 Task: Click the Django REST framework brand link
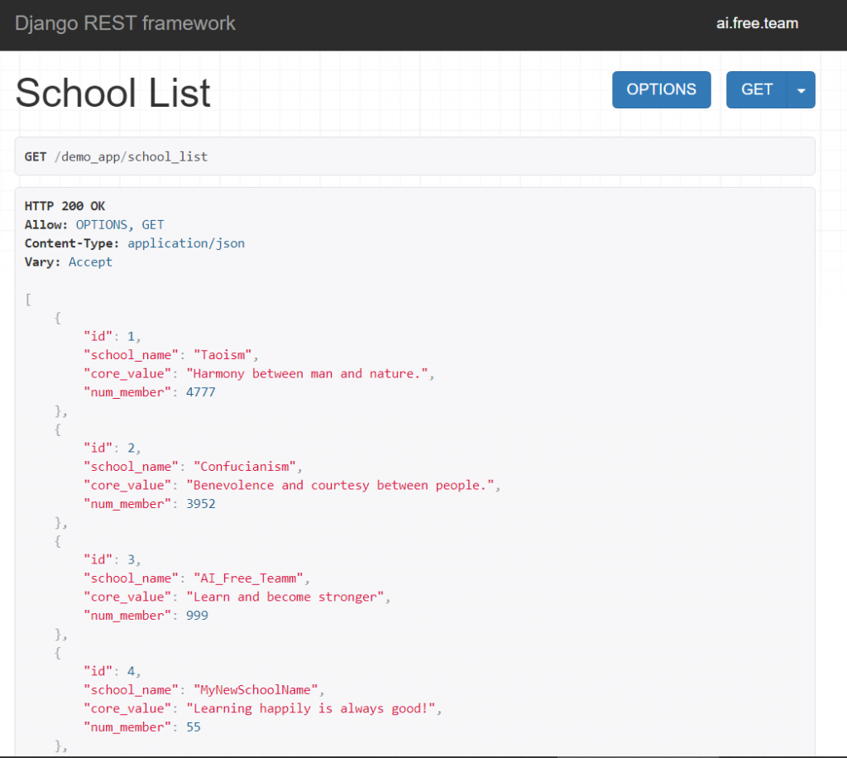point(125,23)
